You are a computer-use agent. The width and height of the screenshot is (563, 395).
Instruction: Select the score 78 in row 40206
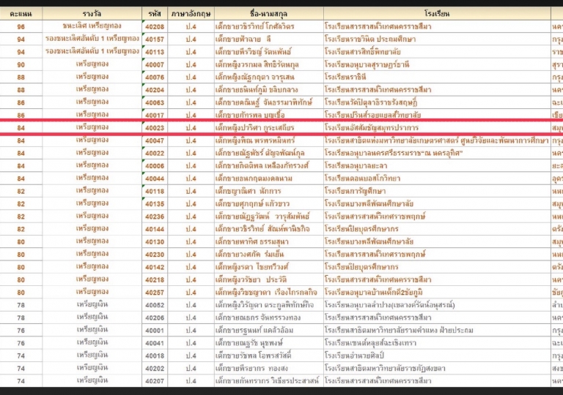click(21, 318)
